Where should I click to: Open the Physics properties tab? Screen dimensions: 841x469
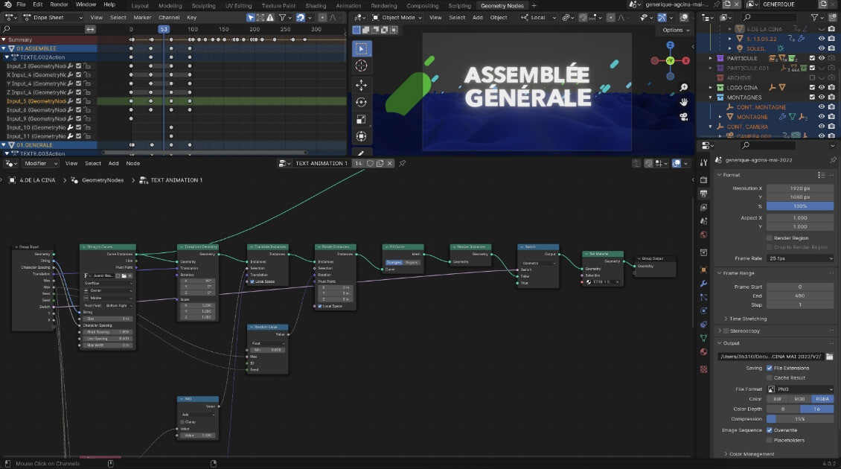click(704, 310)
